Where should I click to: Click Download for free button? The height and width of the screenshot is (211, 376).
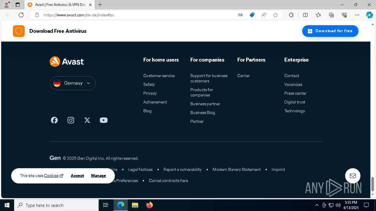pyautogui.click(x=330, y=31)
